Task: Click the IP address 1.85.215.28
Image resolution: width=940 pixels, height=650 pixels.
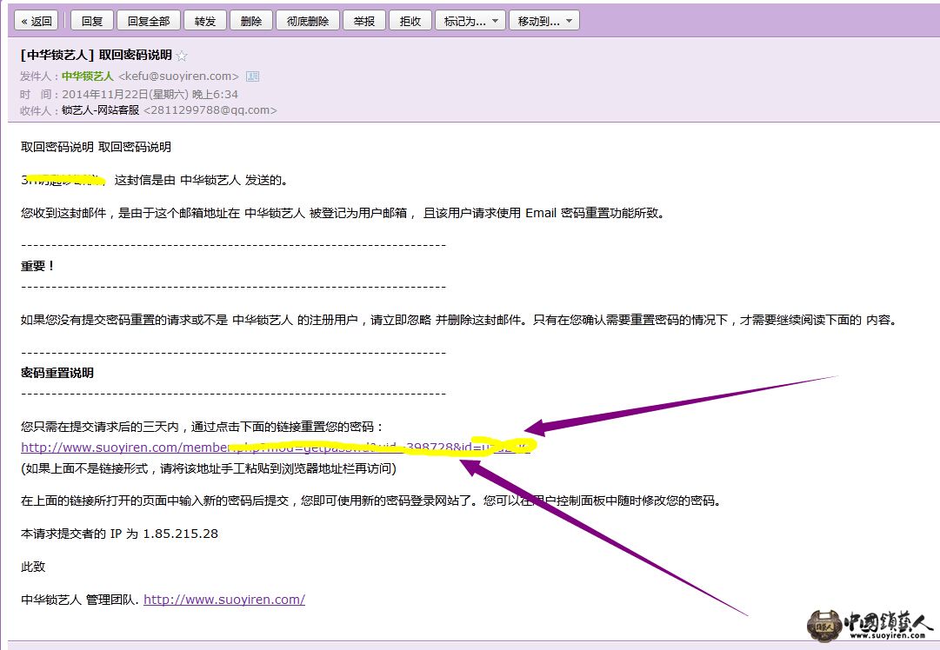Action: click(181, 534)
